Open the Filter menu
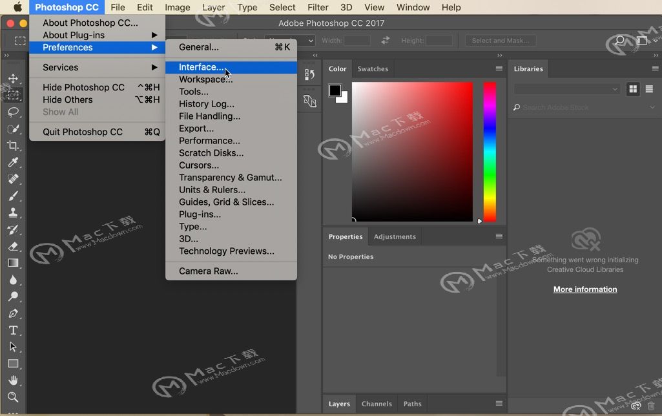The height and width of the screenshot is (416, 662). pos(318,7)
